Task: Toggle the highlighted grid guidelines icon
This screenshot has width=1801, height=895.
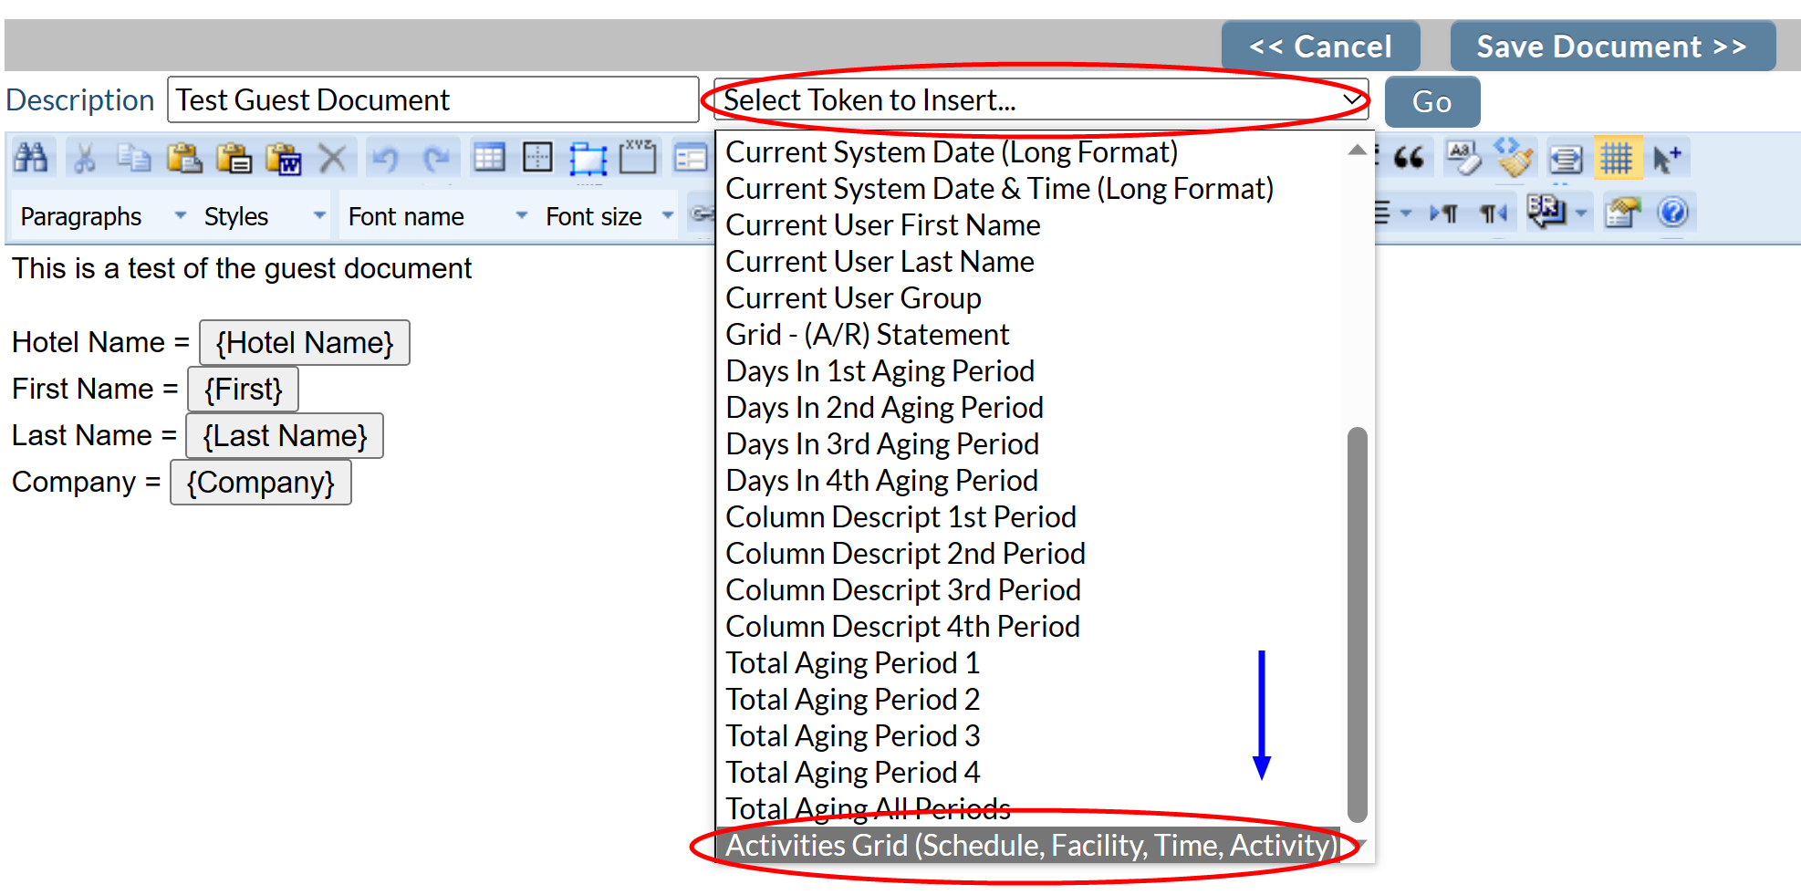Action: pos(1617,159)
